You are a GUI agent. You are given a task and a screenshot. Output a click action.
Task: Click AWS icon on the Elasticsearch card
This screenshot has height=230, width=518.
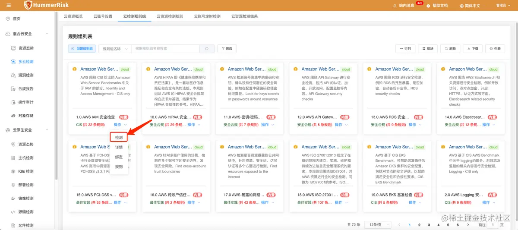[x=443, y=69]
